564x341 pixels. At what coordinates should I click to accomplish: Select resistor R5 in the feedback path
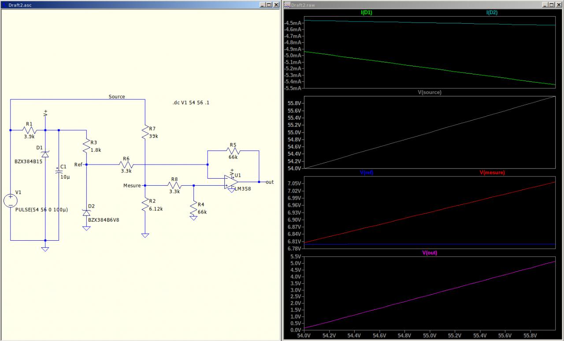click(x=233, y=151)
